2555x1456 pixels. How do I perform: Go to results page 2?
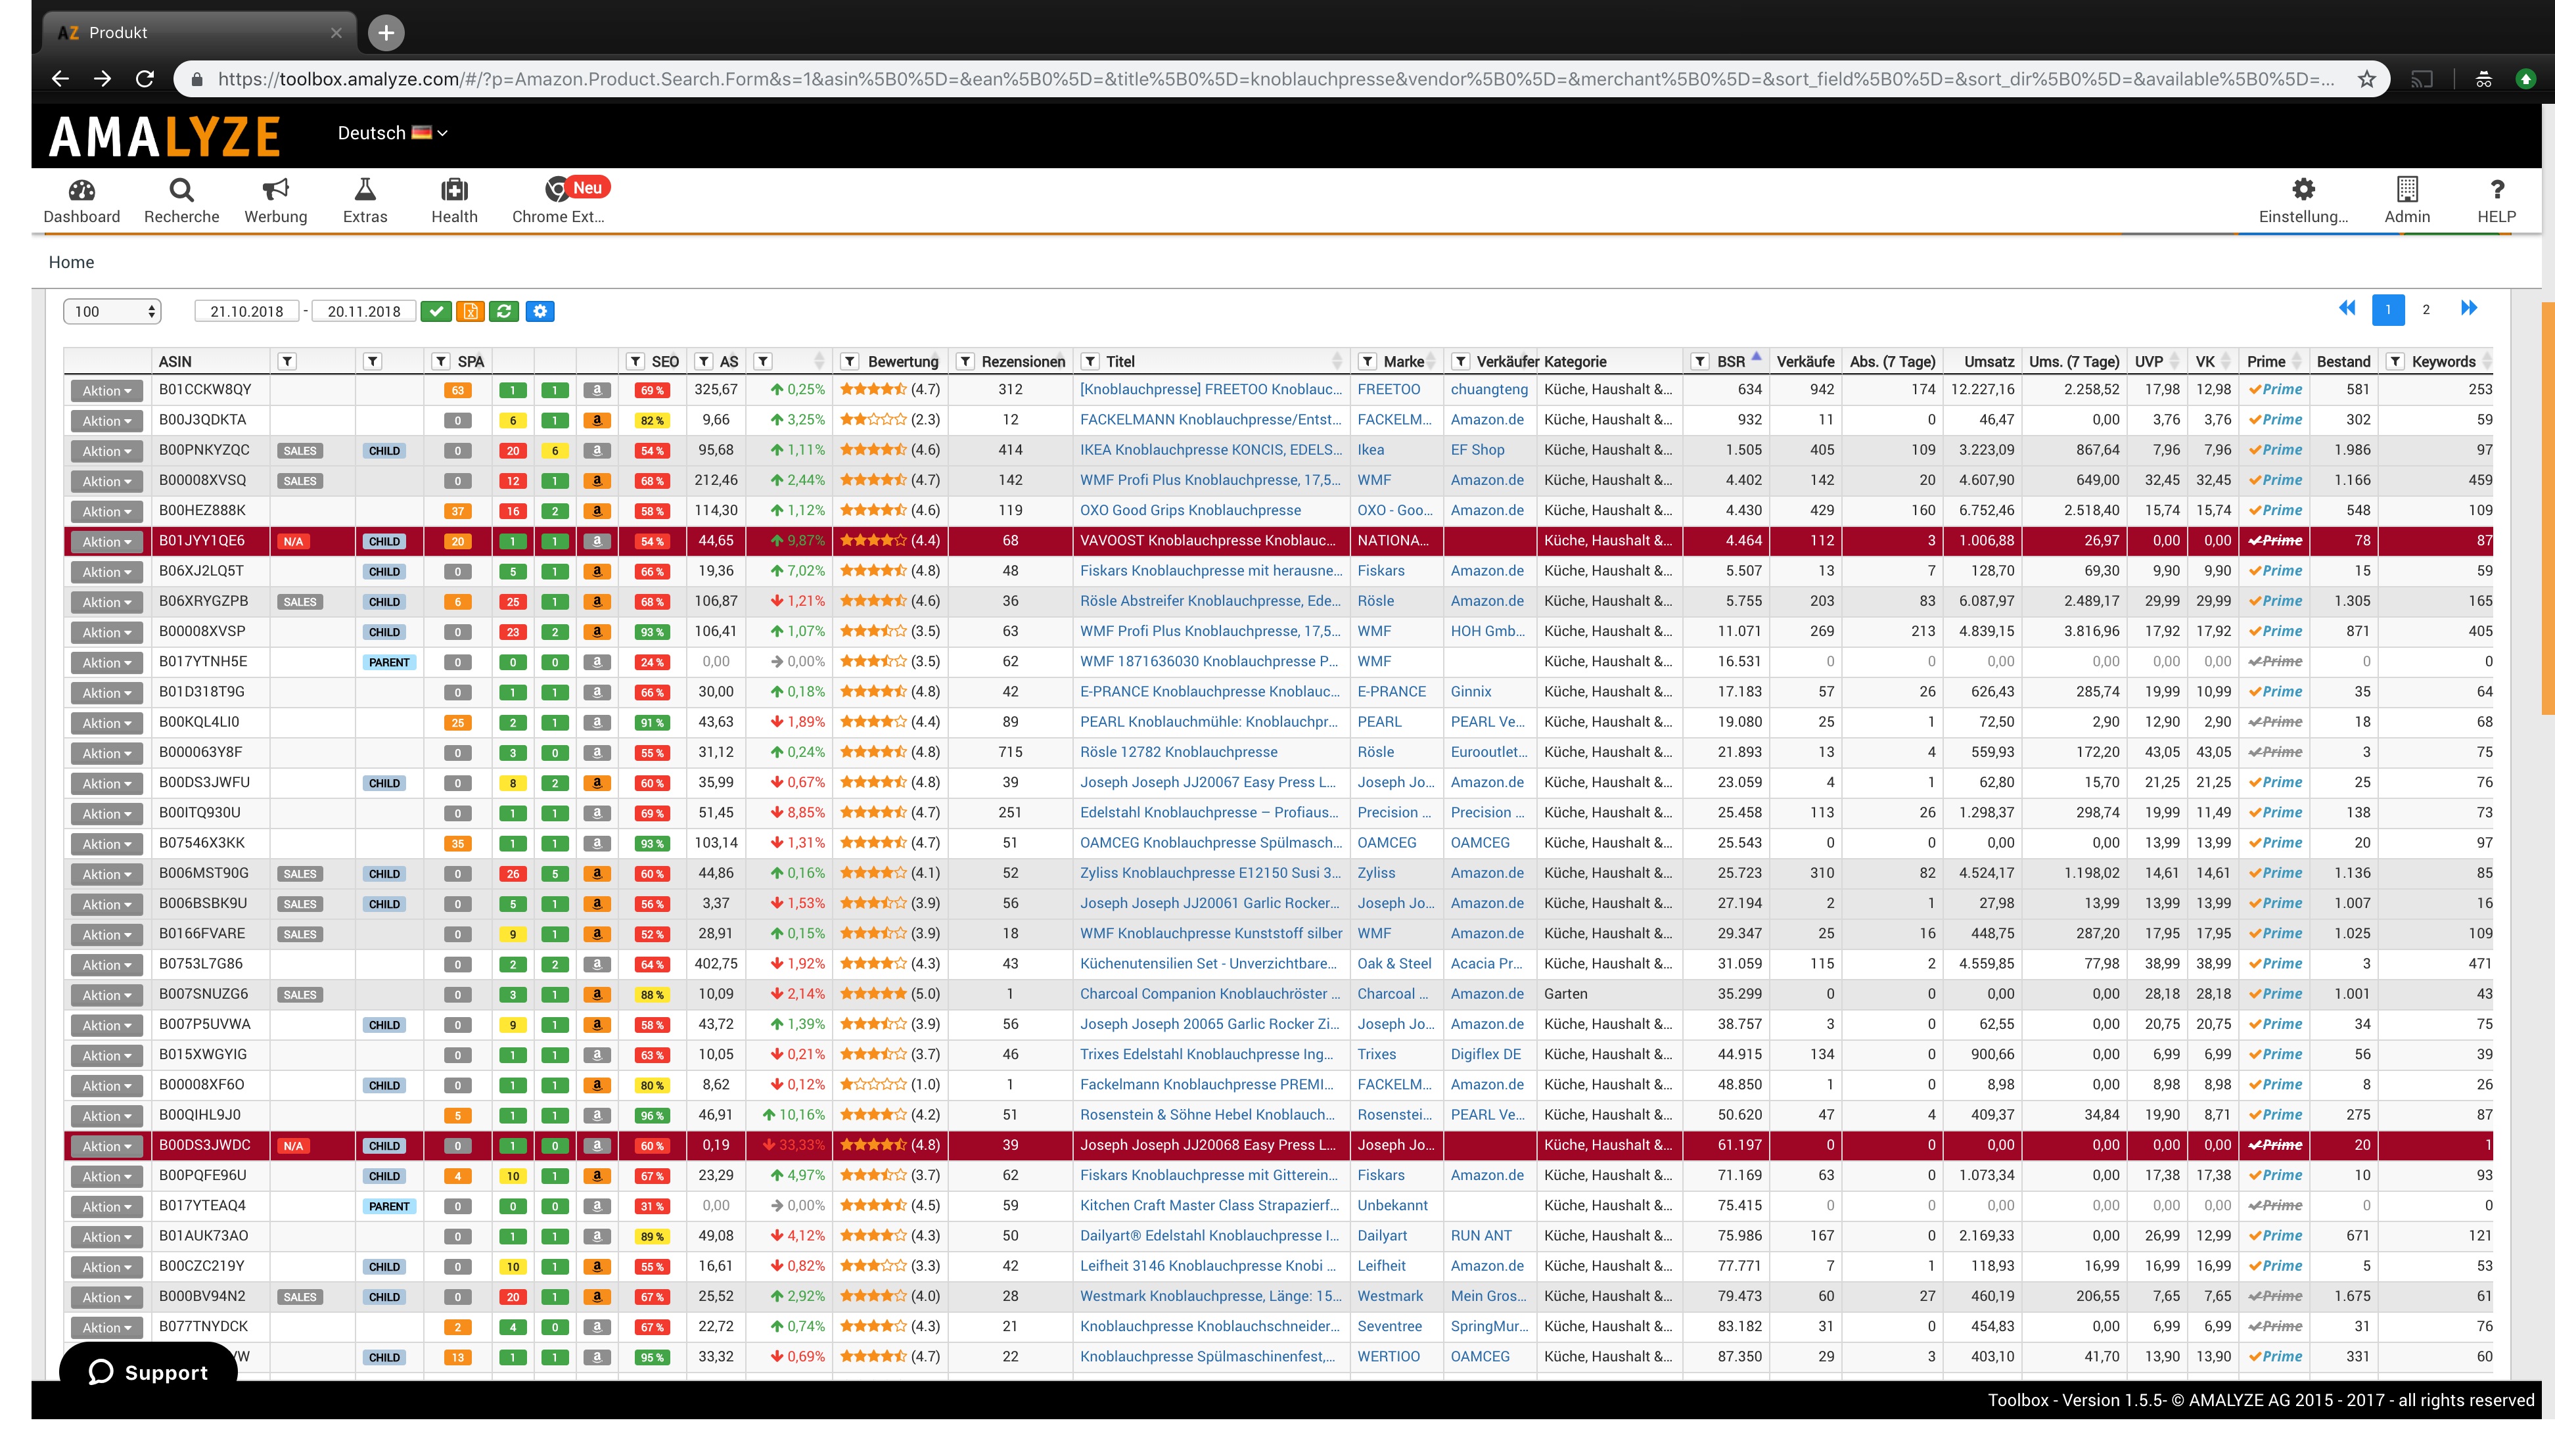2425,309
